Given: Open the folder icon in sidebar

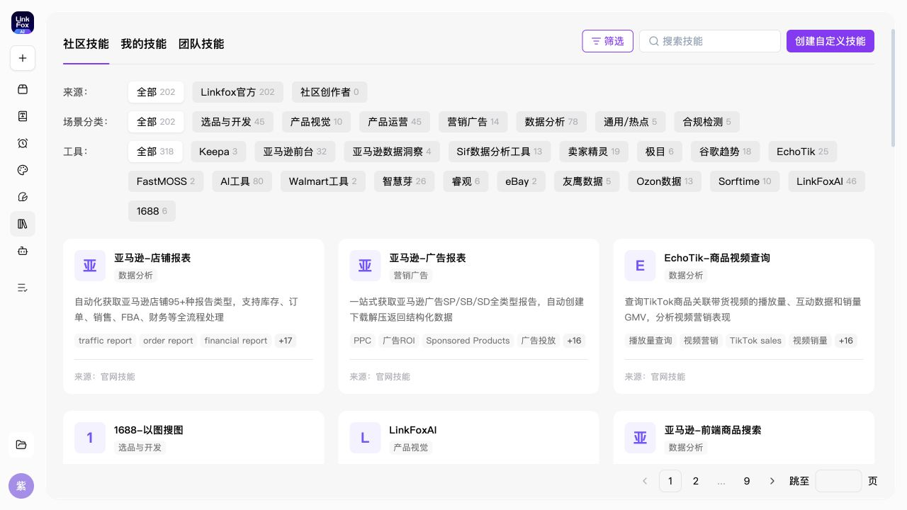Looking at the screenshot, I should (x=21, y=445).
